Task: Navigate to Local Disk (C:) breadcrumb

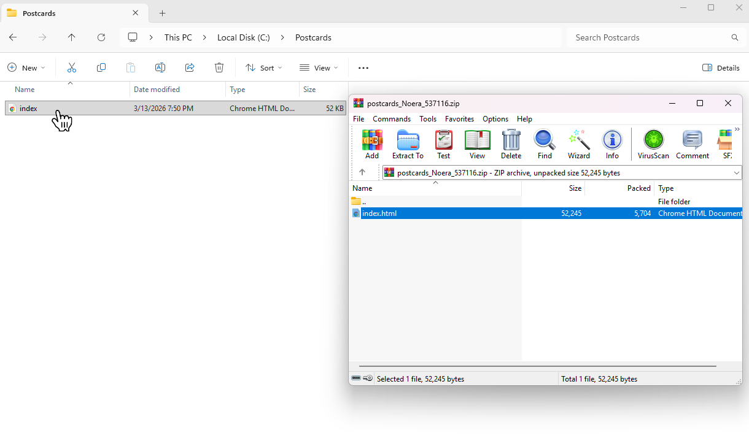Action: coord(244,37)
